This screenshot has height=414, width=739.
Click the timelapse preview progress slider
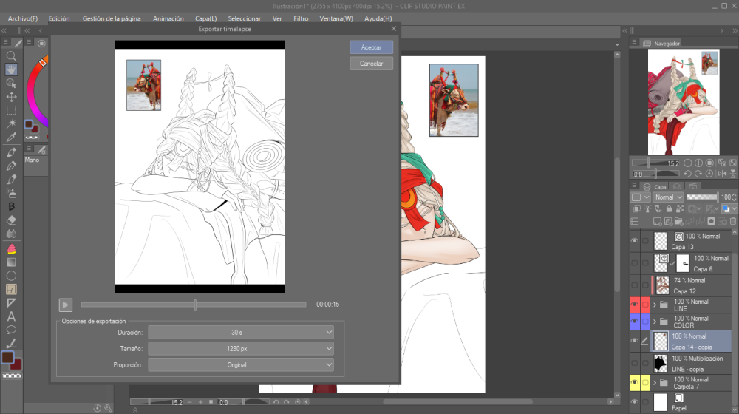pyautogui.click(x=194, y=305)
